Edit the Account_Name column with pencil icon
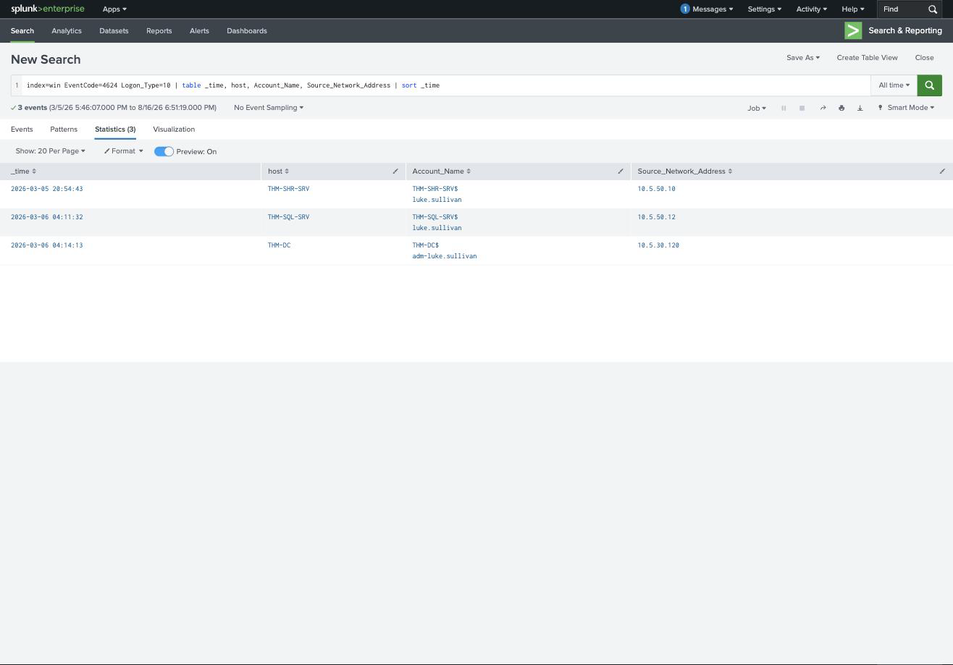The width and height of the screenshot is (953, 665). point(621,171)
